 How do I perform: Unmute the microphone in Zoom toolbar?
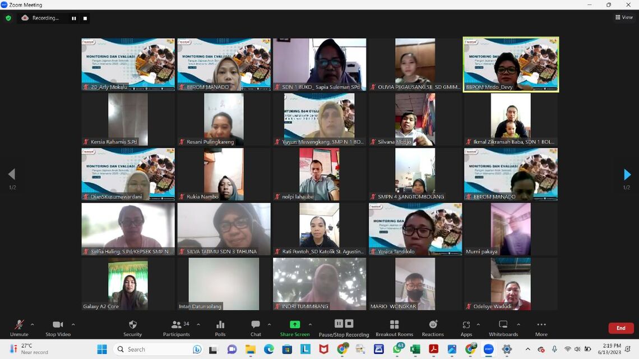coord(19,327)
